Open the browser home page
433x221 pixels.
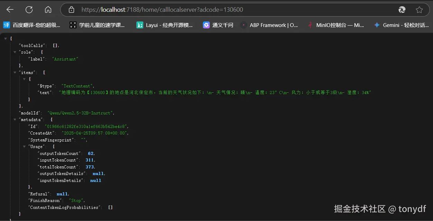coord(48,10)
